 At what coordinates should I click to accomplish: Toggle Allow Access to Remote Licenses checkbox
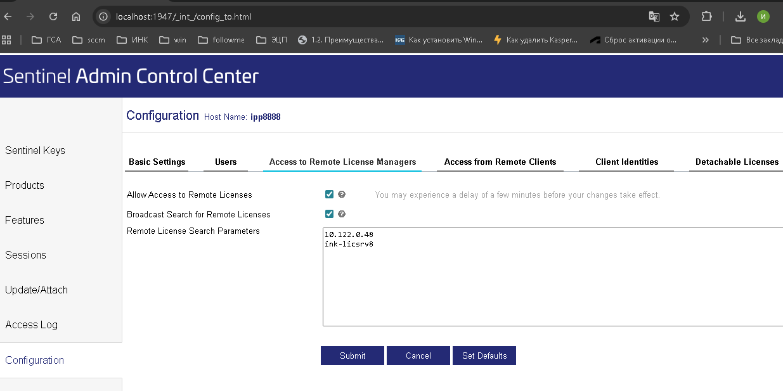pos(329,195)
